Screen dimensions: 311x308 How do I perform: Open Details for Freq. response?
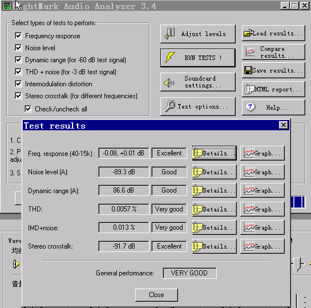tap(214, 153)
